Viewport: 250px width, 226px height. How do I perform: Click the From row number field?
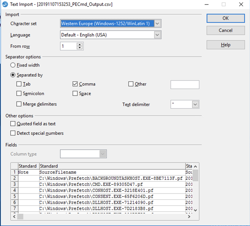pos(68,46)
